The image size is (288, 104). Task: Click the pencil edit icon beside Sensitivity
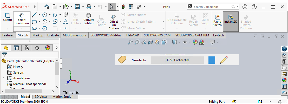click(224, 60)
